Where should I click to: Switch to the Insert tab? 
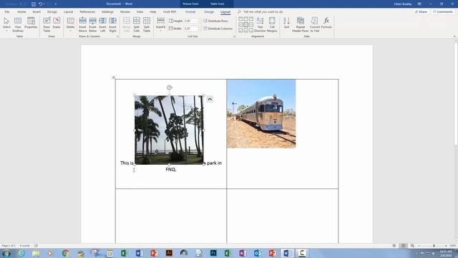pos(36,11)
